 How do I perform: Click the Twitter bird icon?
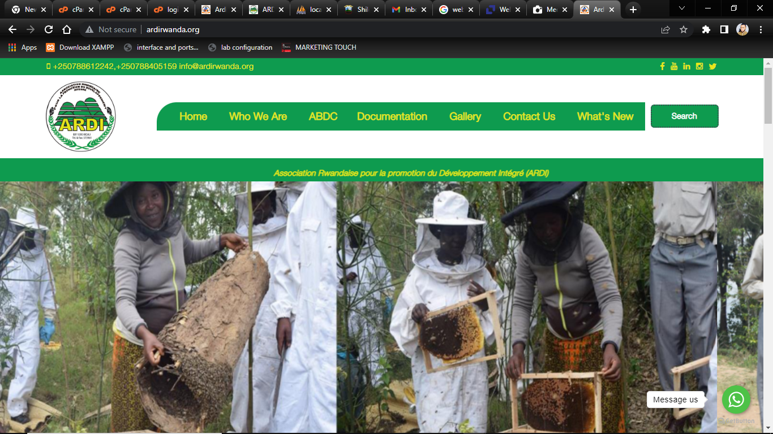click(x=712, y=66)
